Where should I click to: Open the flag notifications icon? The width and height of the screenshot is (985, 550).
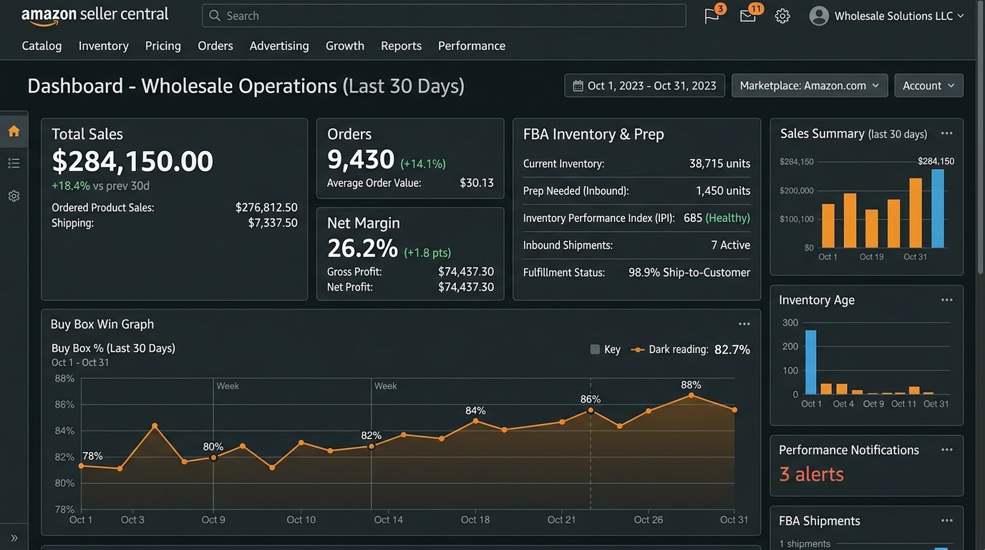(x=712, y=16)
